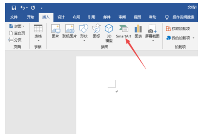Switch to the 视图 tab

[137, 17]
